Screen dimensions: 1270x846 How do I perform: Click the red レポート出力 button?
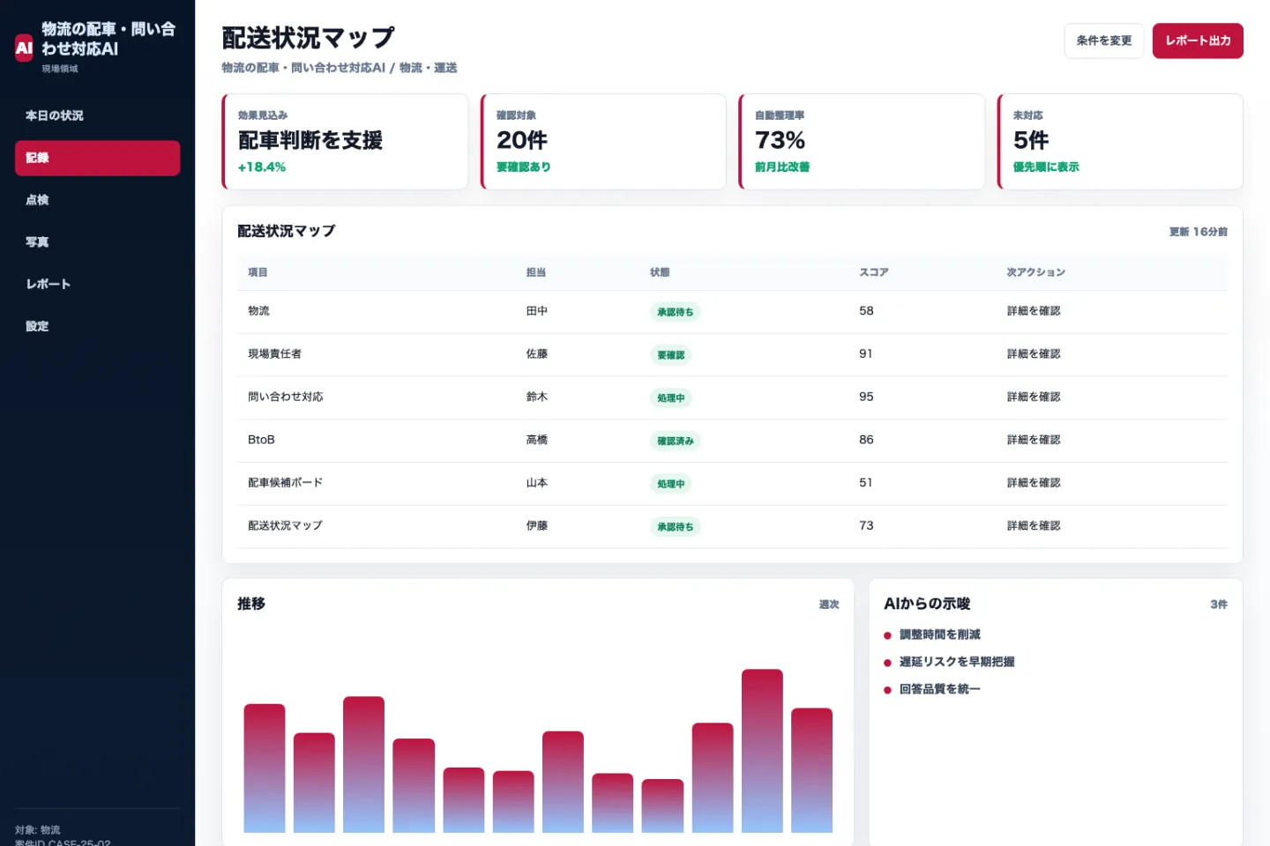[1198, 41]
